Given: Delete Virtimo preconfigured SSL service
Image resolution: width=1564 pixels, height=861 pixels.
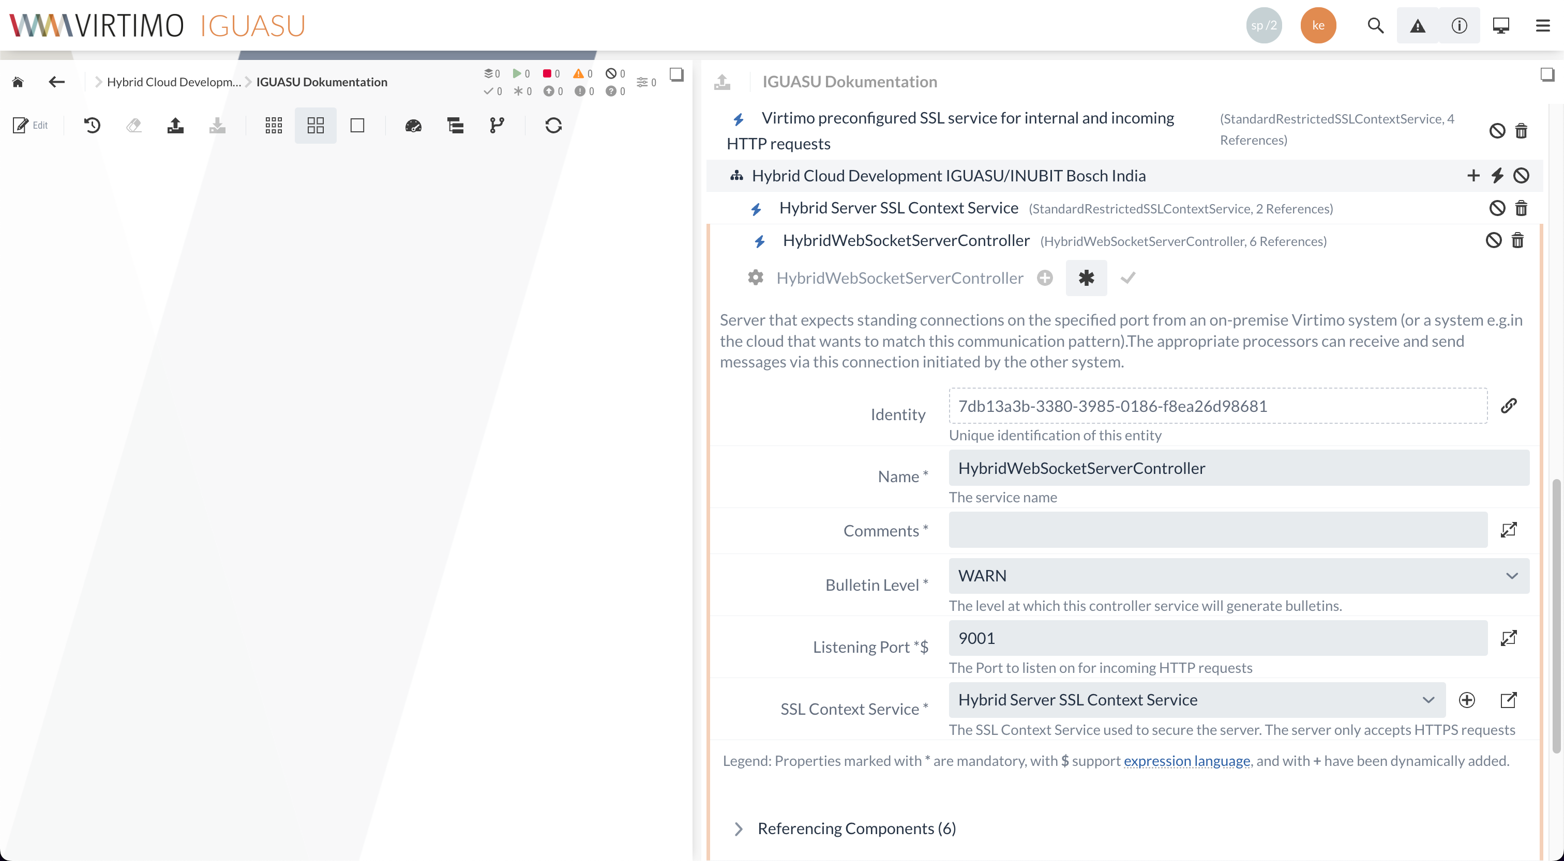Looking at the screenshot, I should click(1521, 130).
